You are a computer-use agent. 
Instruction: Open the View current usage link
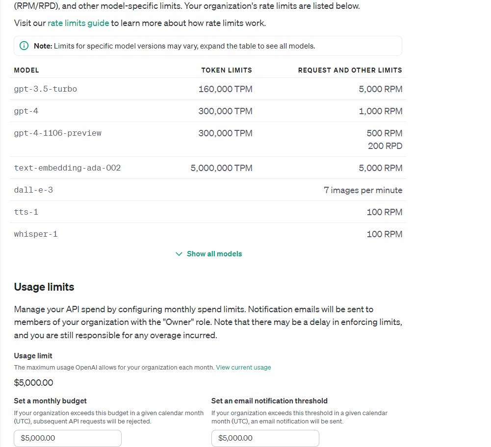[243, 367]
